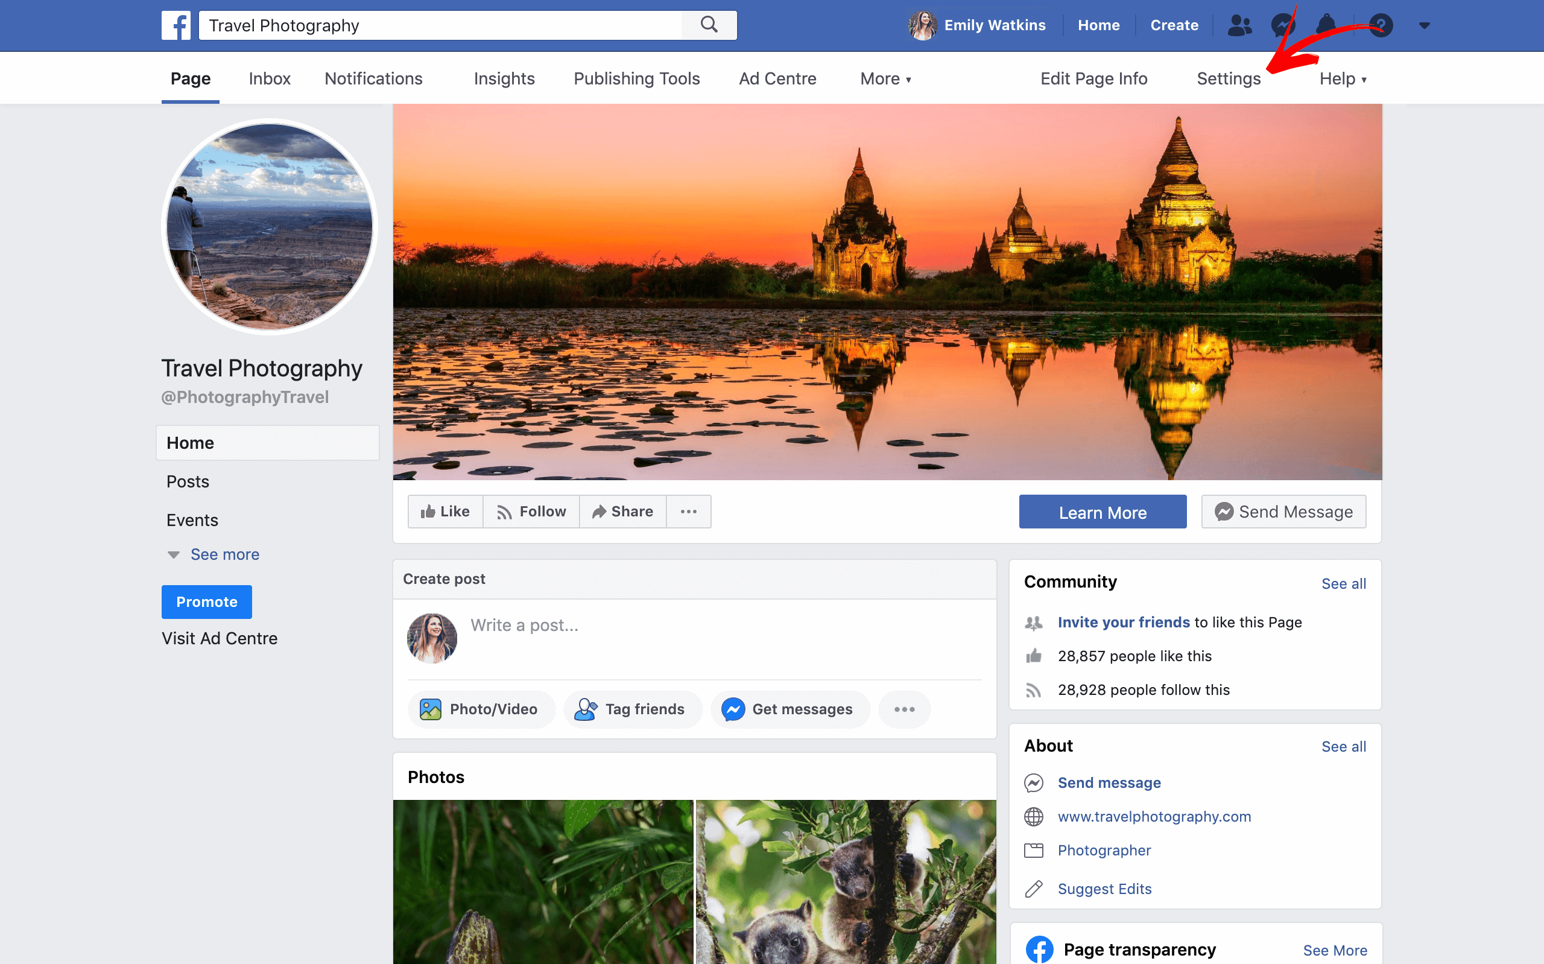The image size is (1544, 964).
Task: Switch to the Insights tab
Action: pyautogui.click(x=504, y=78)
